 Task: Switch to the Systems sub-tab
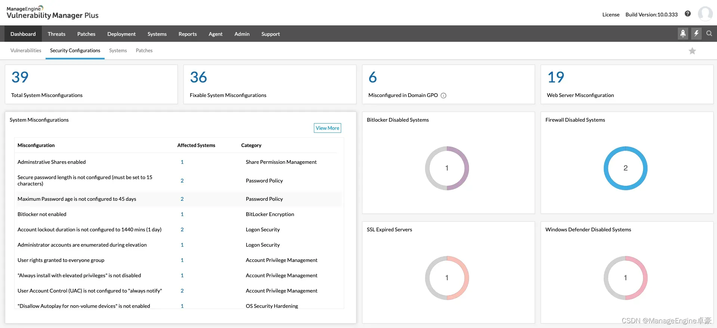[x=118, y=50]
